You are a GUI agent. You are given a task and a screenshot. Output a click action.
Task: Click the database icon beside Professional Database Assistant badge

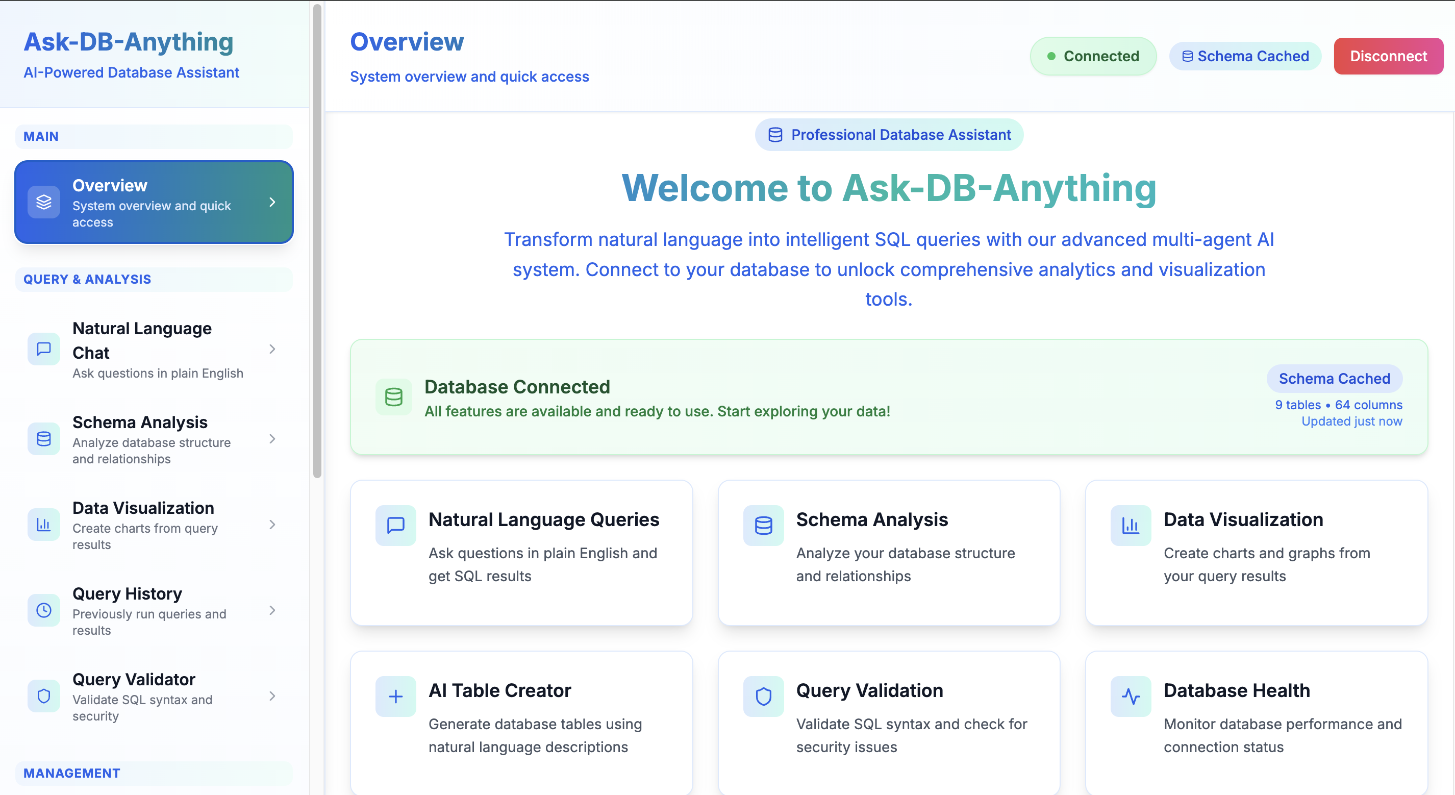774,135
